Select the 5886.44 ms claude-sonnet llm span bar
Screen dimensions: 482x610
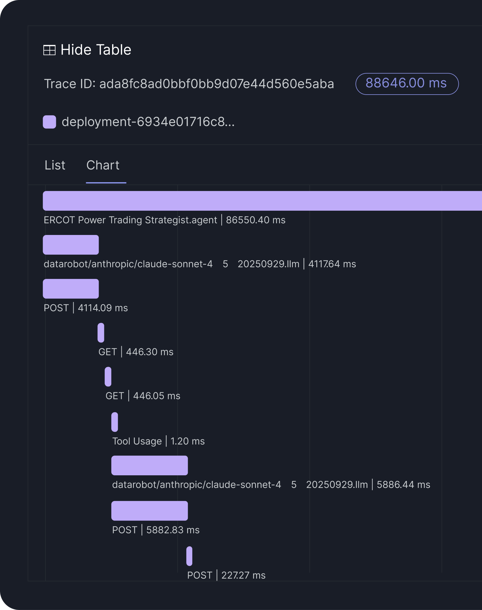click(x=150, y=465)
